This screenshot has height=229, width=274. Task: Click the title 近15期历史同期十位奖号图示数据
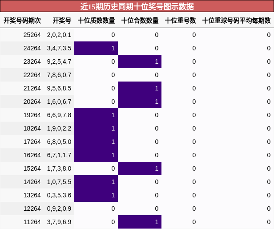click(137, 7)
